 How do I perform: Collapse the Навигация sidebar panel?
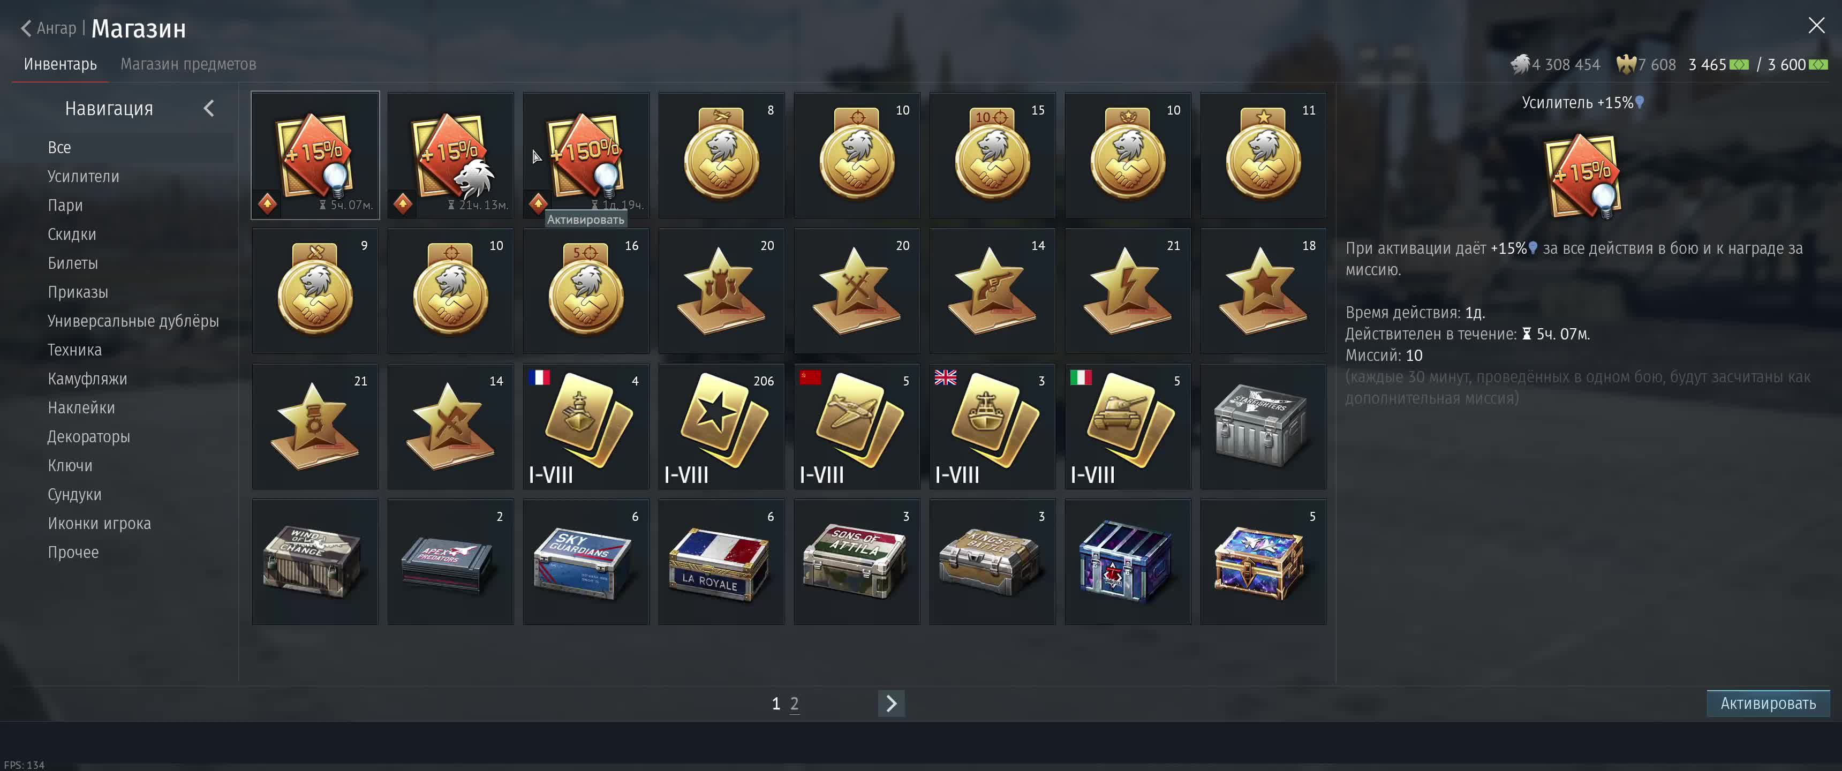point(209,109)
